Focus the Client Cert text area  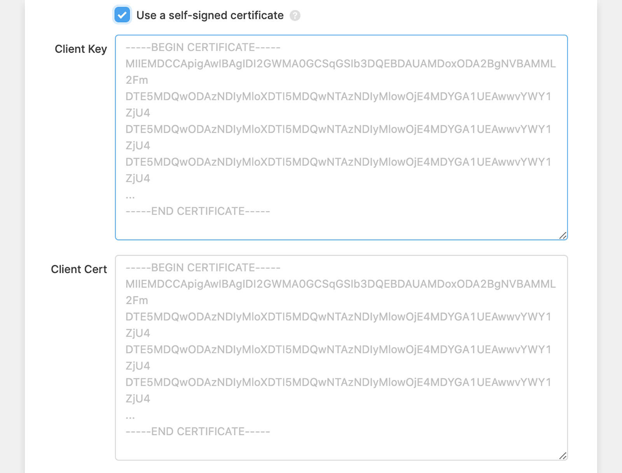click(341, 358)
